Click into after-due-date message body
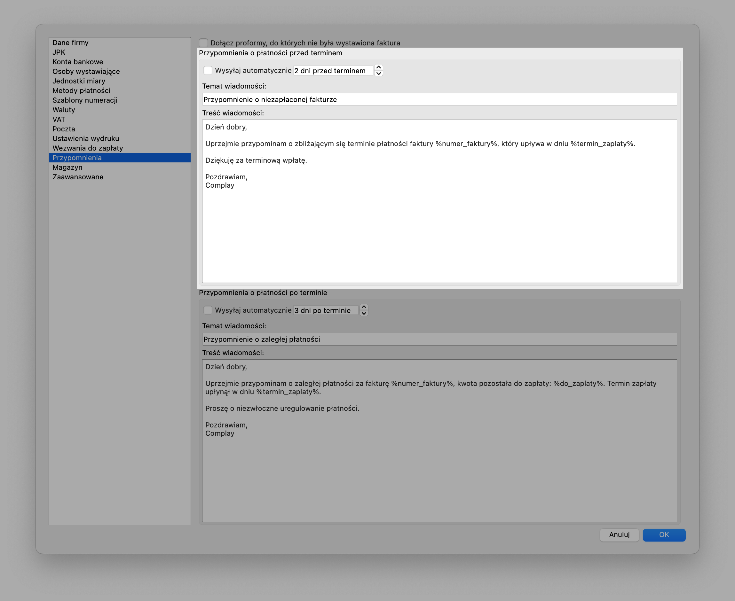The width and height of the screenshot is (735, 601). [439, 441]
